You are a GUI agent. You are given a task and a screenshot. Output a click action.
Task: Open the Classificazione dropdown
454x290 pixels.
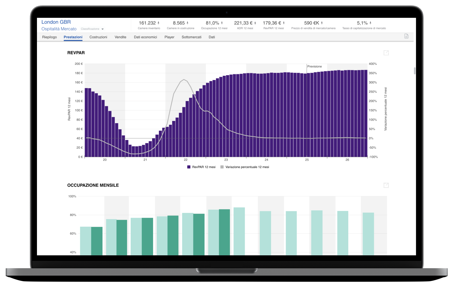[92, 29]
